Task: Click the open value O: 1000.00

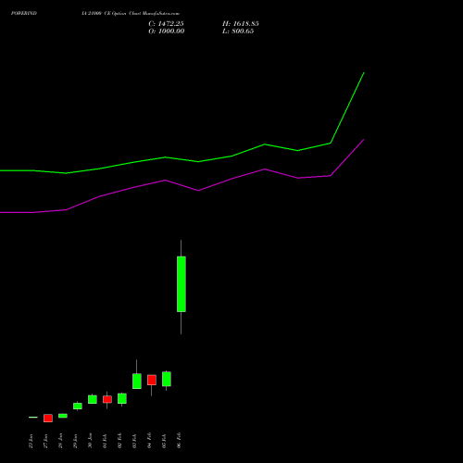Action: (x=167, y=31)
